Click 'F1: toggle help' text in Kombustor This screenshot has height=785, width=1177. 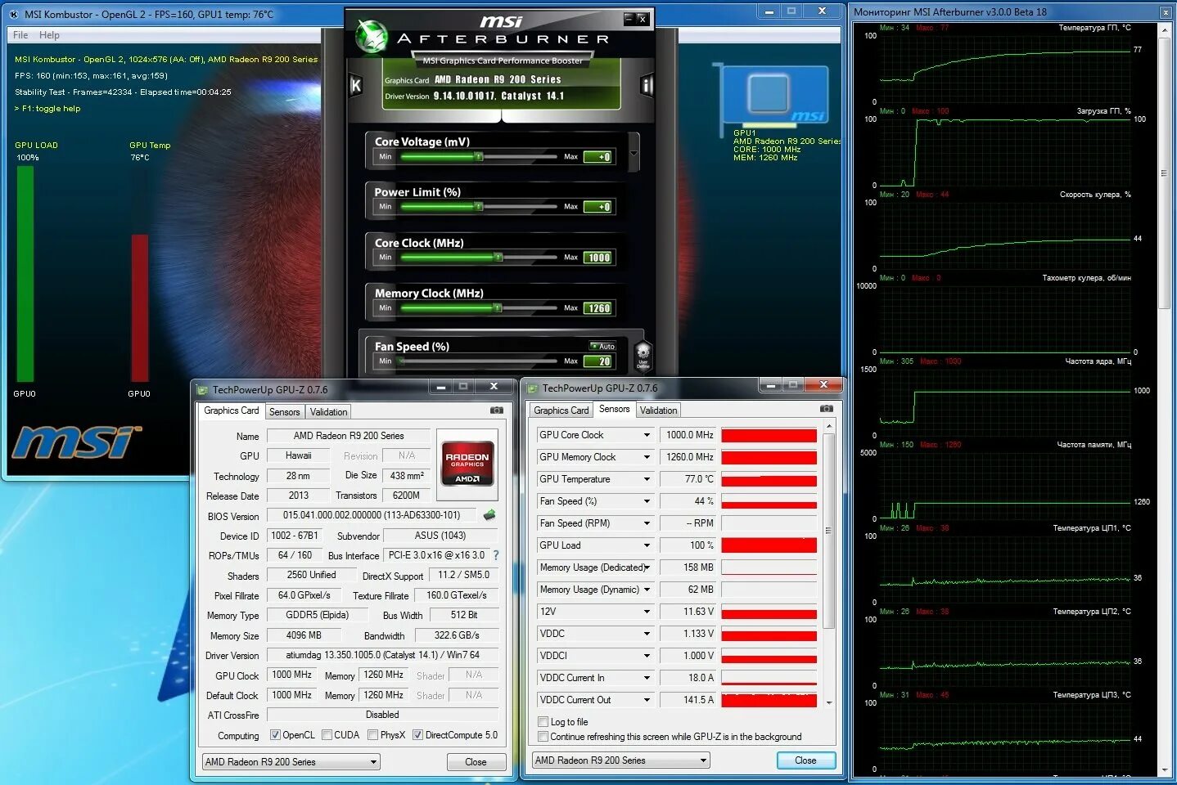point(52,108)
